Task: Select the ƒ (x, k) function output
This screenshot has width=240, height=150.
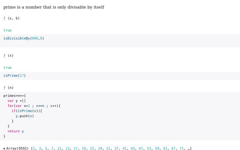Action: (x=11, y=18)
